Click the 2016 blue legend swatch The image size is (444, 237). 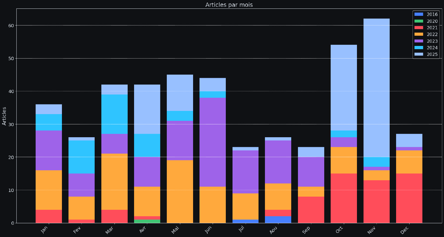pos(419,14)
